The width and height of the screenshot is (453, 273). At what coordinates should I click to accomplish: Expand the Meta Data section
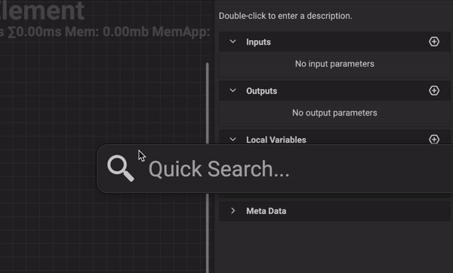233,211
